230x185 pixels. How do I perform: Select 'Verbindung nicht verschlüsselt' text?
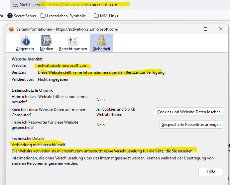coord(39,145)
